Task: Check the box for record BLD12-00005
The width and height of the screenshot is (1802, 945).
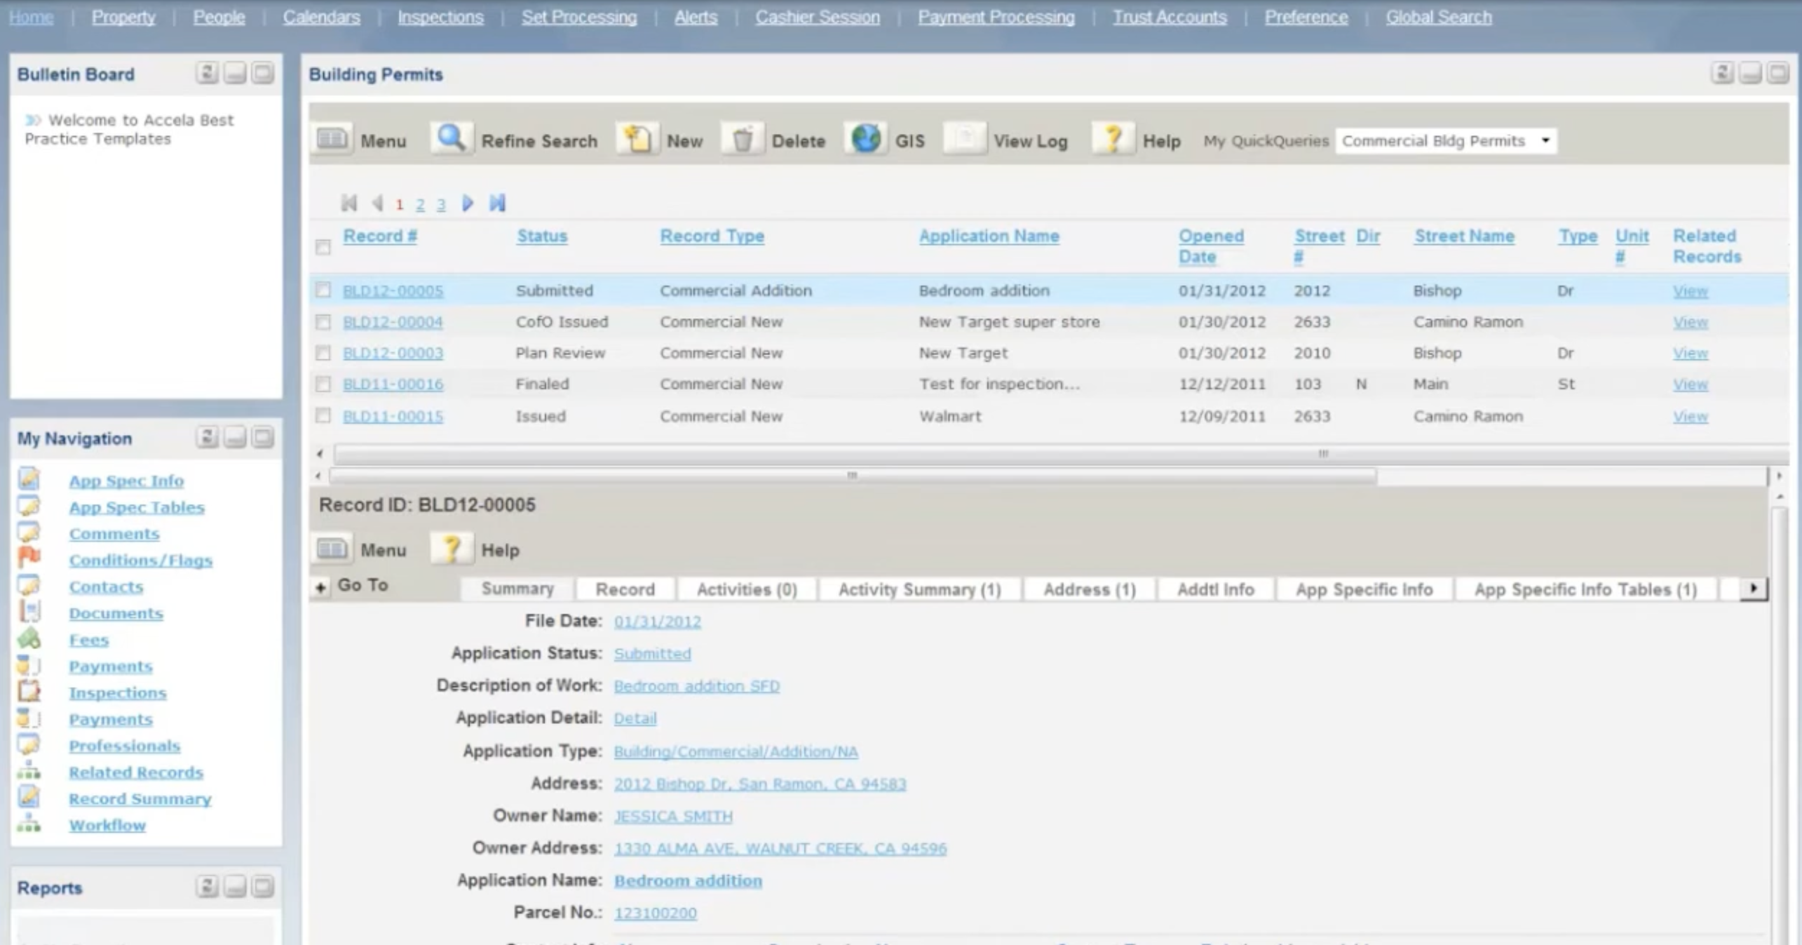Action: pos(323,290)
